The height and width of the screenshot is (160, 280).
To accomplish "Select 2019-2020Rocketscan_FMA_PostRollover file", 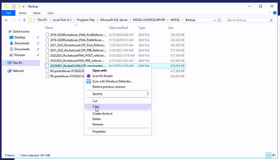I will click(78, 35).
